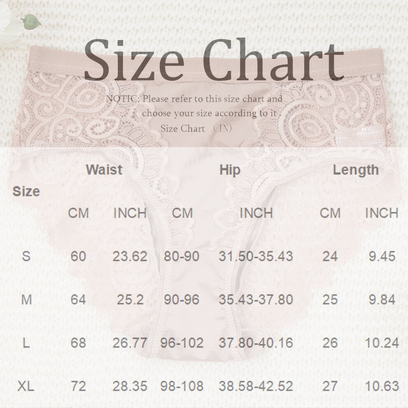The image size is (408, 408).
Task: Click the Hip column header
Action: [x=230, y=170]
